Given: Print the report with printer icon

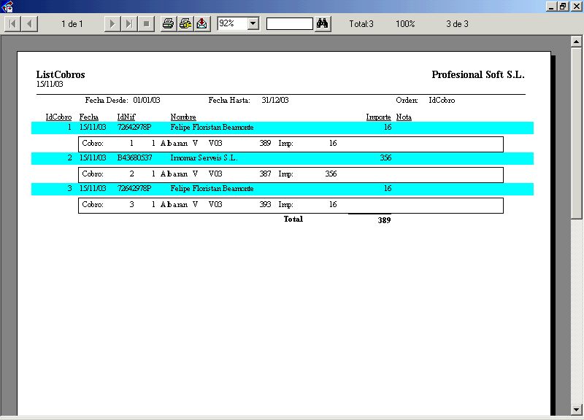Looking at the screenshot, I should point(168,24).
